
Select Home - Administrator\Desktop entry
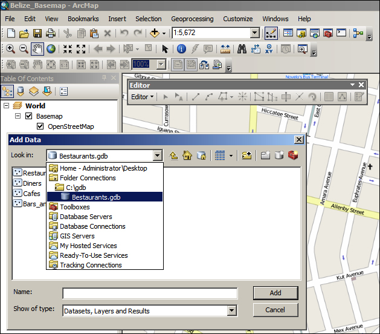point(105,168)
